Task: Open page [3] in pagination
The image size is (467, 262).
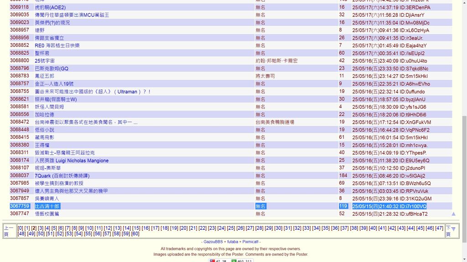Action: click(x=41, y=228)
